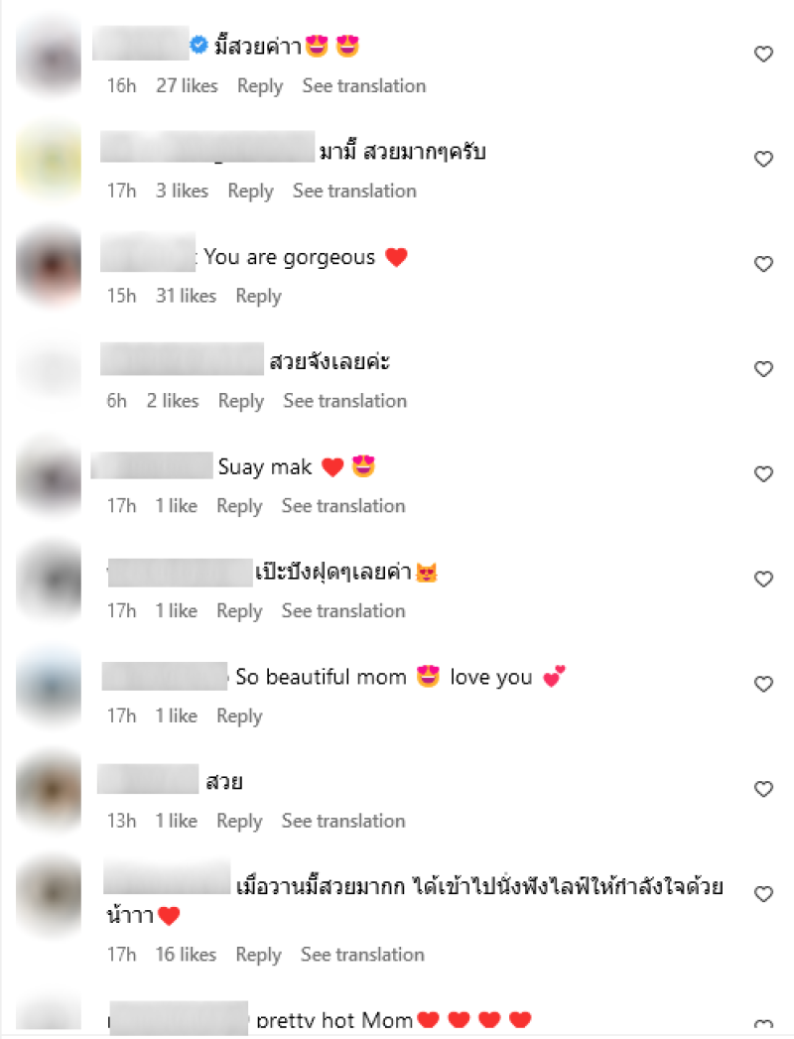This screenshot has width=794, height=1039.
Task: See translation of the 'Suay mak' comment
Action: click(x=343, y=505)
